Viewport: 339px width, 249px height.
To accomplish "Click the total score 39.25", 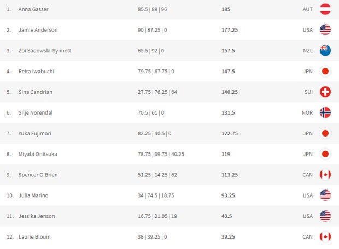I will [228, 237].
